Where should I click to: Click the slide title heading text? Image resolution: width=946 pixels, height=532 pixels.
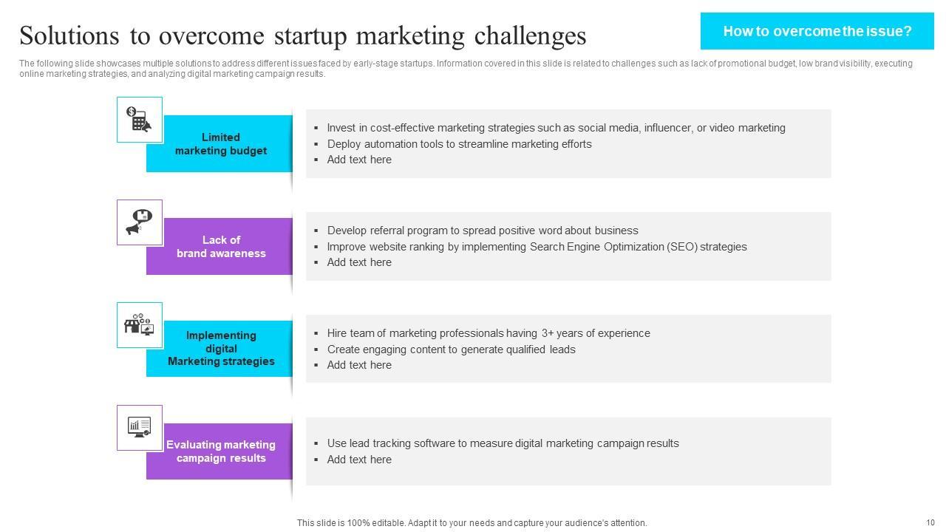302,35
